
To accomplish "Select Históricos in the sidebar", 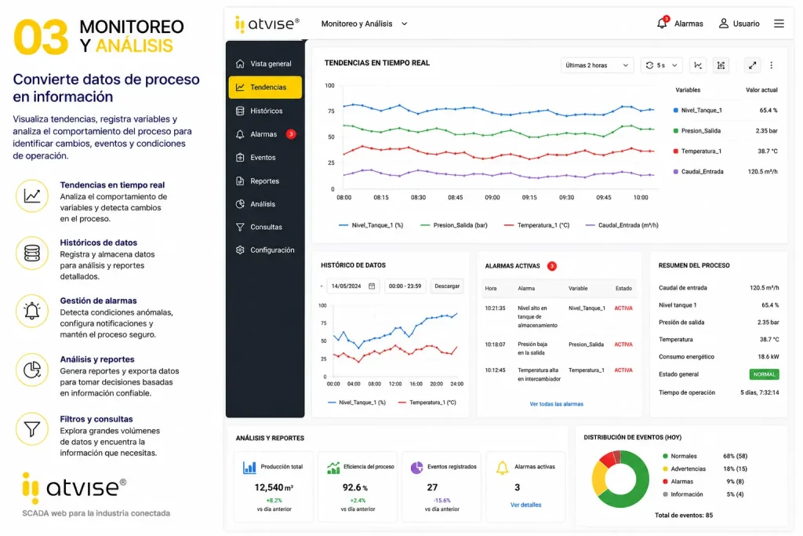I will pyautogui.click(x=265, y=111).
